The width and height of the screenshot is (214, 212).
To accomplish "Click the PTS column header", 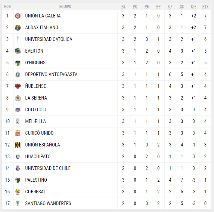I will (x=206, y=6).
